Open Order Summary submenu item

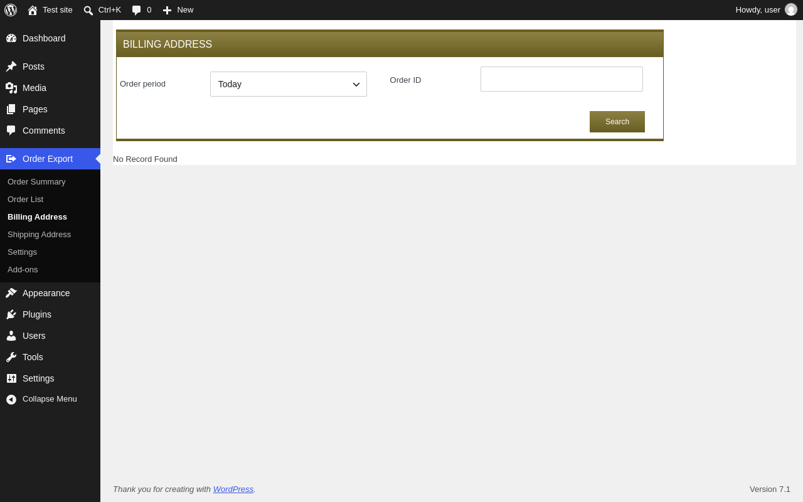36,182
